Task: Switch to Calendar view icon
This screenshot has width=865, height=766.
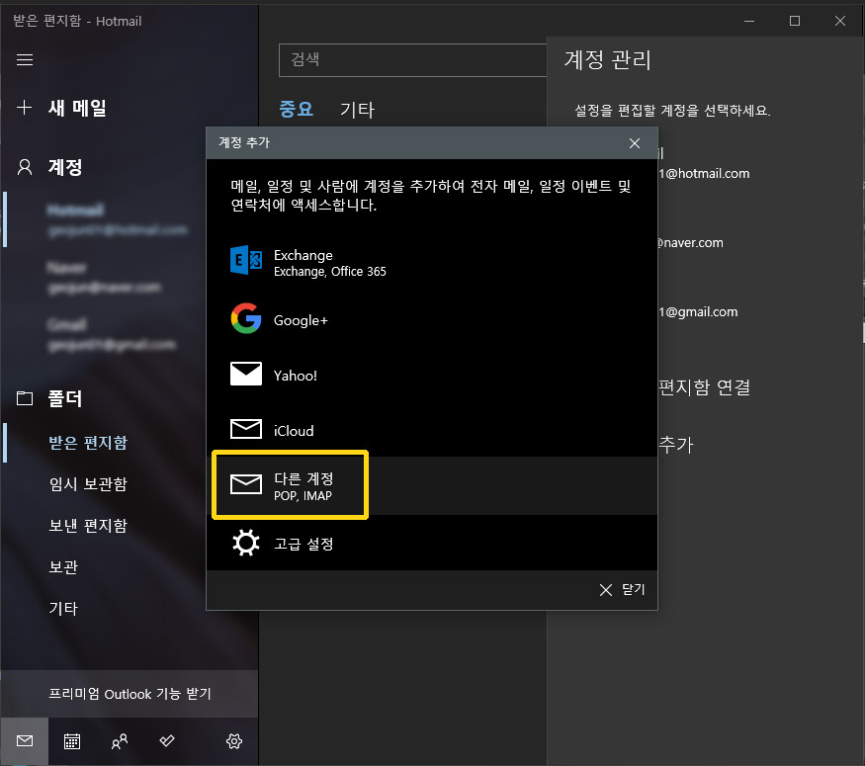Action: (72, 740)
